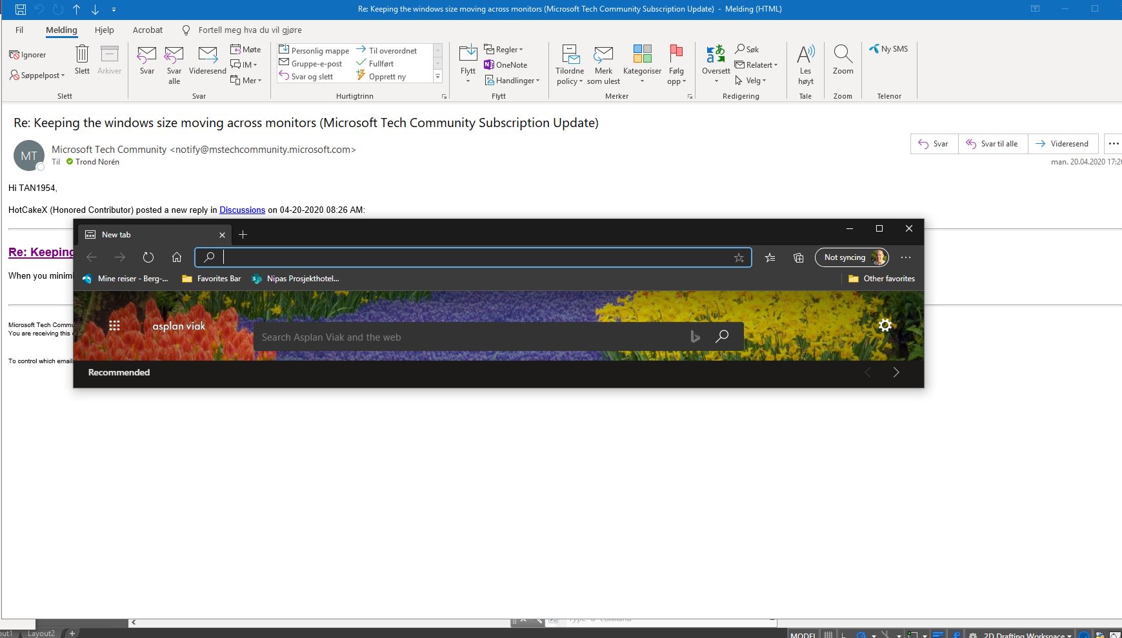1122x638 pixels.
Task: Click Svar til alle in message header
Action: coord(992,144)
